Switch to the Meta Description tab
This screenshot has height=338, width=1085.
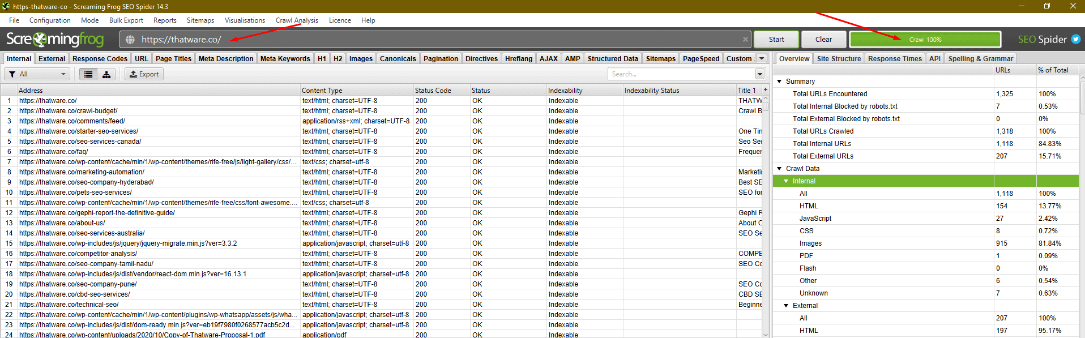[x=226, y=59]
